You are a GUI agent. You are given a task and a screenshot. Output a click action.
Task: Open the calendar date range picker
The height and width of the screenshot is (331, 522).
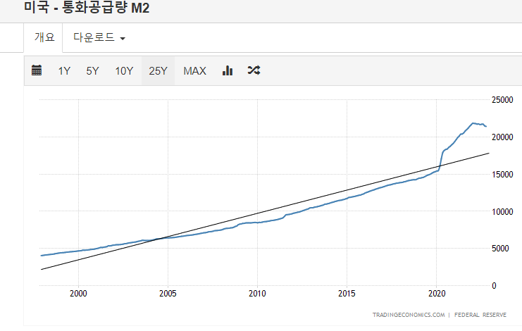[37, 70]
